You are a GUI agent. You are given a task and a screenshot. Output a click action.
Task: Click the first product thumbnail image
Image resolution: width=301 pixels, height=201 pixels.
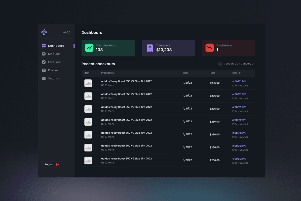pyautogui.click(x=88, y=83)
